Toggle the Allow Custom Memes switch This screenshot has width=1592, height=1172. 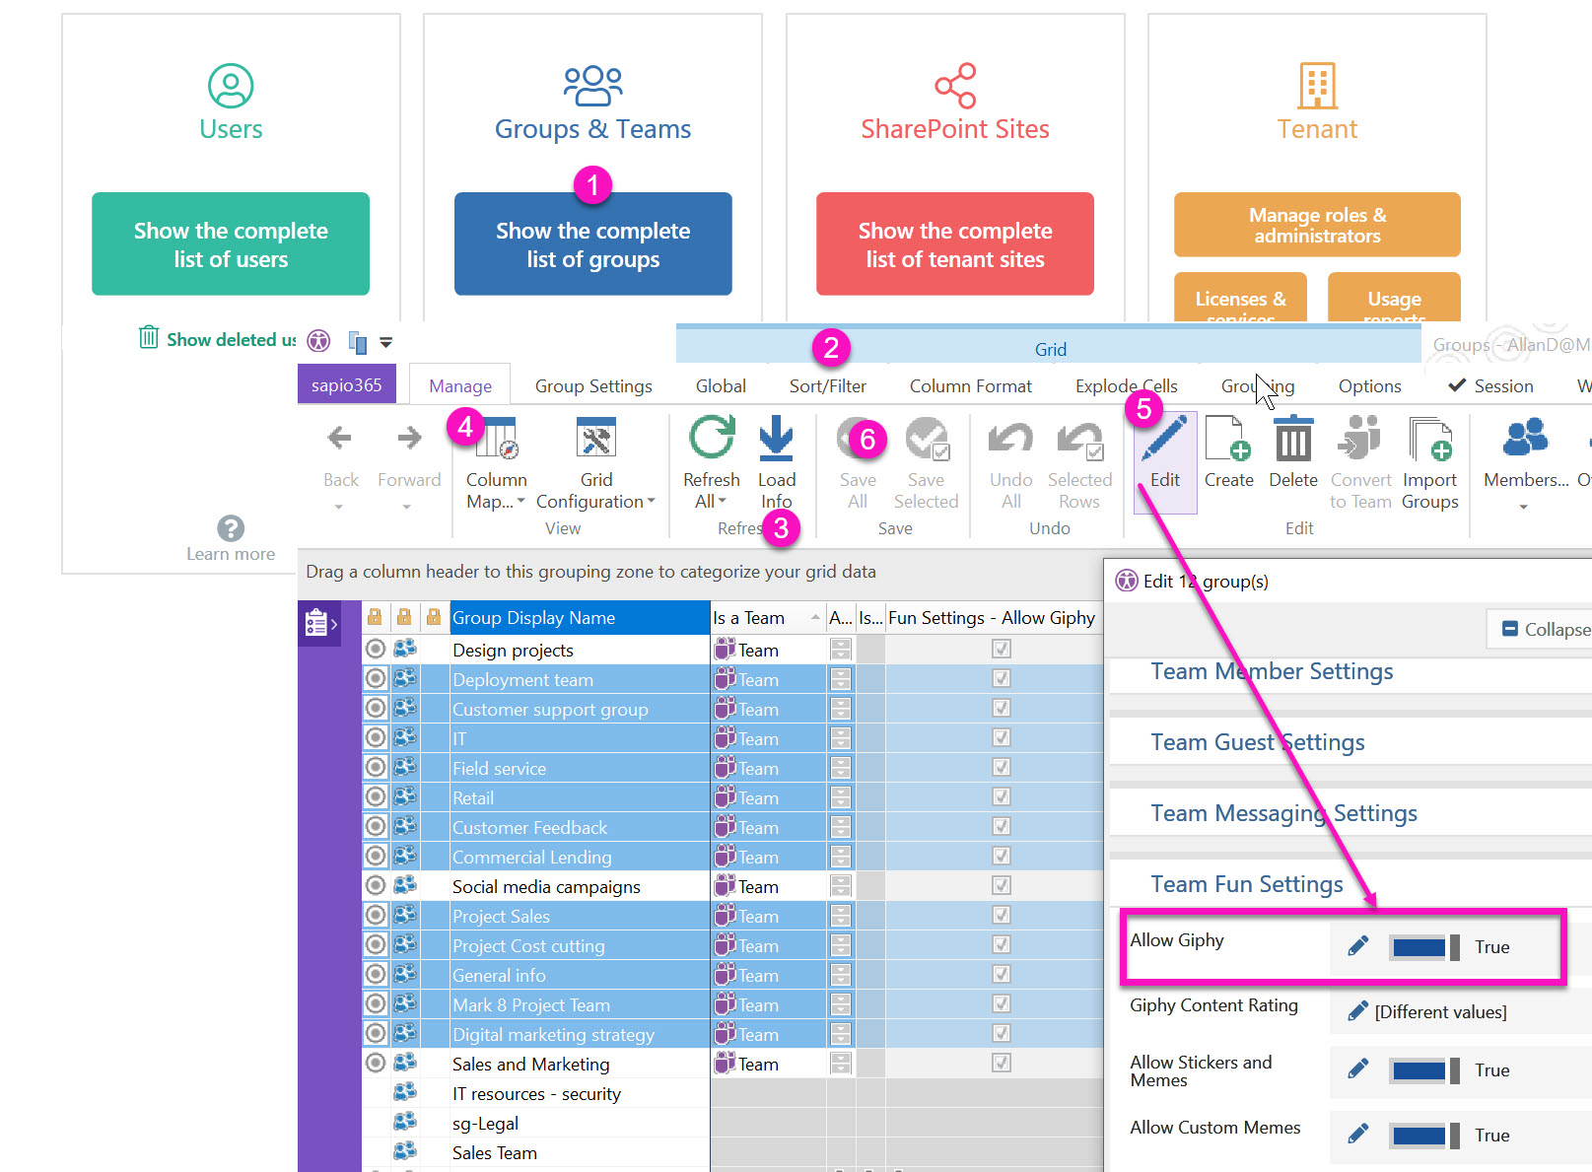click(x=1424, y=1136)
